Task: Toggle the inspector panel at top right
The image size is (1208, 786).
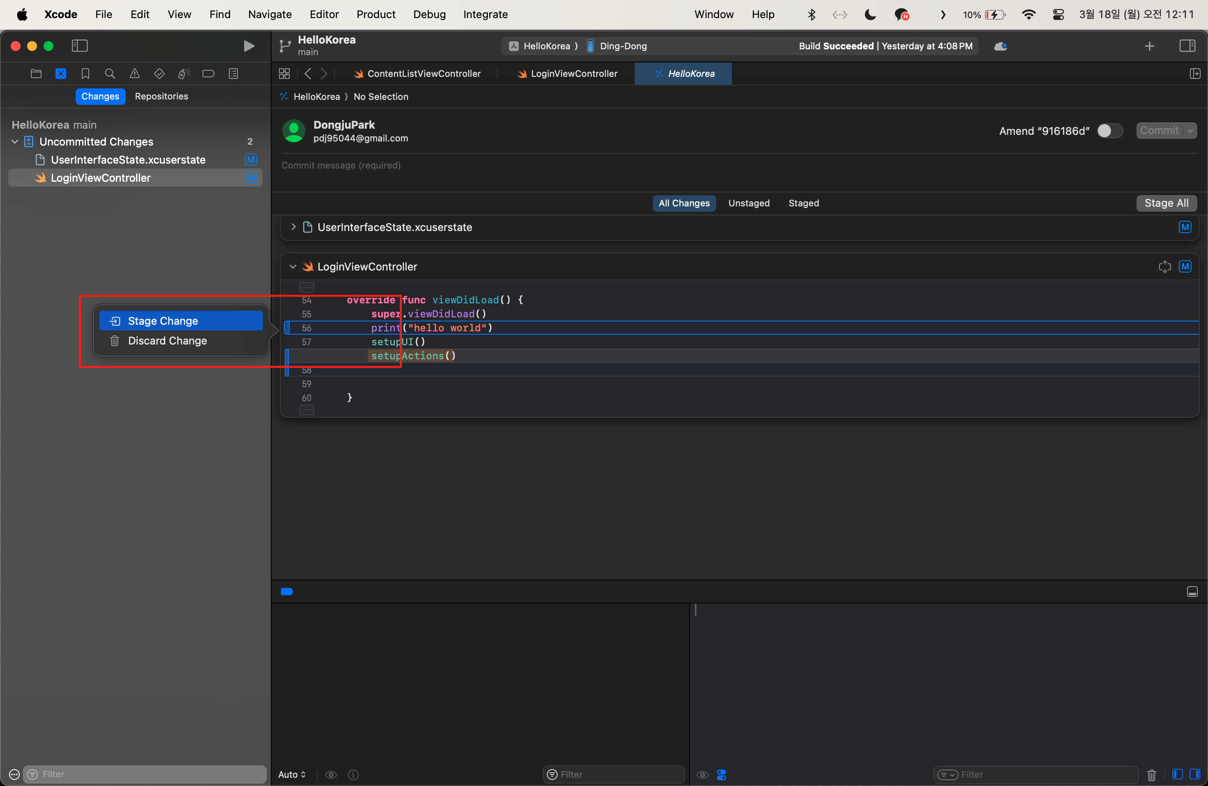Action: 1187,46
